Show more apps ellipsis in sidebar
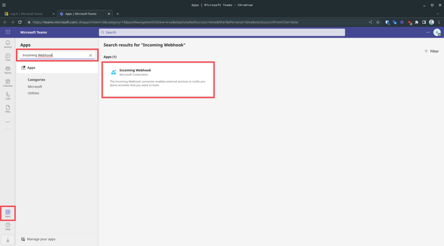The image size is (444, 246). 8,122
